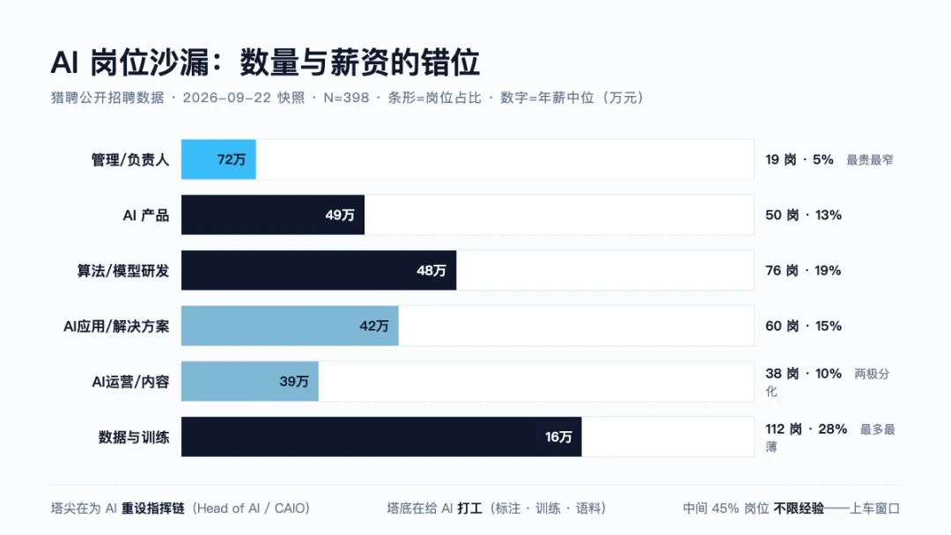
Task: Click the 重设指挥链 footer note
Action: [x=153, y=509]
